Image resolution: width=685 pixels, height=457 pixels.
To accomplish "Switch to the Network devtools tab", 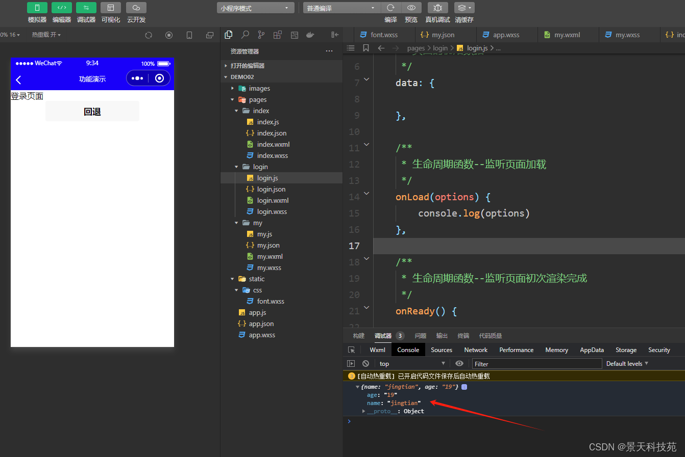I will 476,350.
